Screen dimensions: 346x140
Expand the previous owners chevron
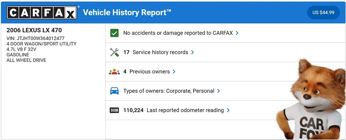[x=174, y=72]
